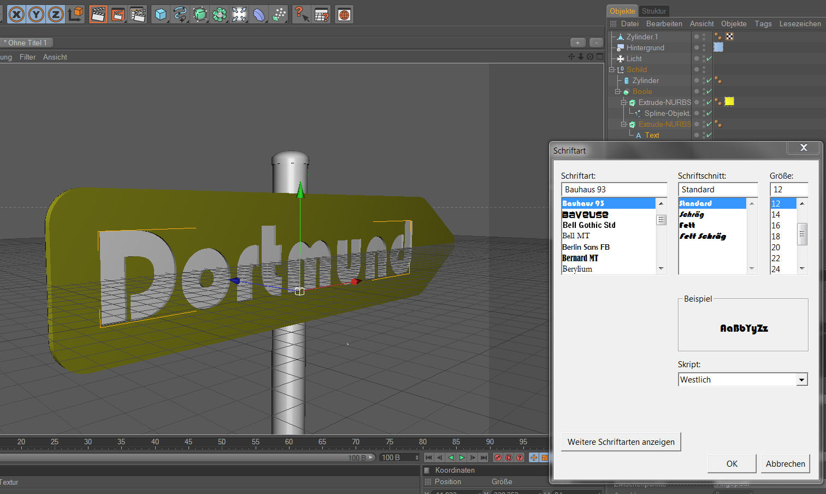The image size is (826, 494).
Task: Toggle the X axis lock
Action: (x=16, y=14)
